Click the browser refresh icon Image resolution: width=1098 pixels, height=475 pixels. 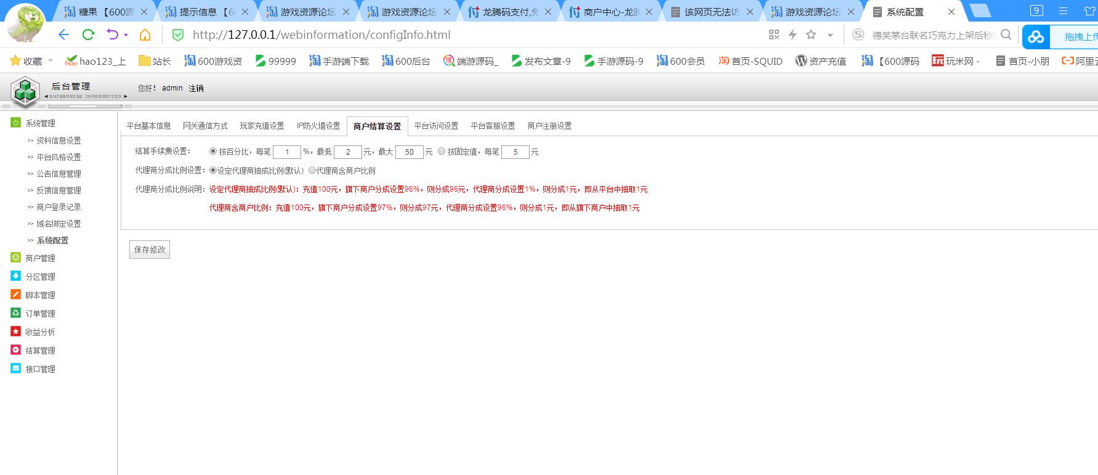(88, 35)
